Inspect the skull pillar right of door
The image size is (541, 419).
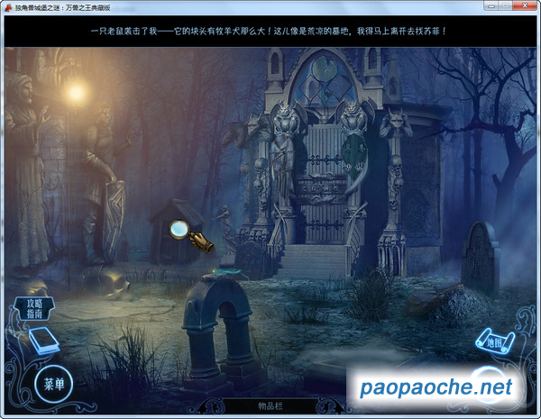(394, 193)
